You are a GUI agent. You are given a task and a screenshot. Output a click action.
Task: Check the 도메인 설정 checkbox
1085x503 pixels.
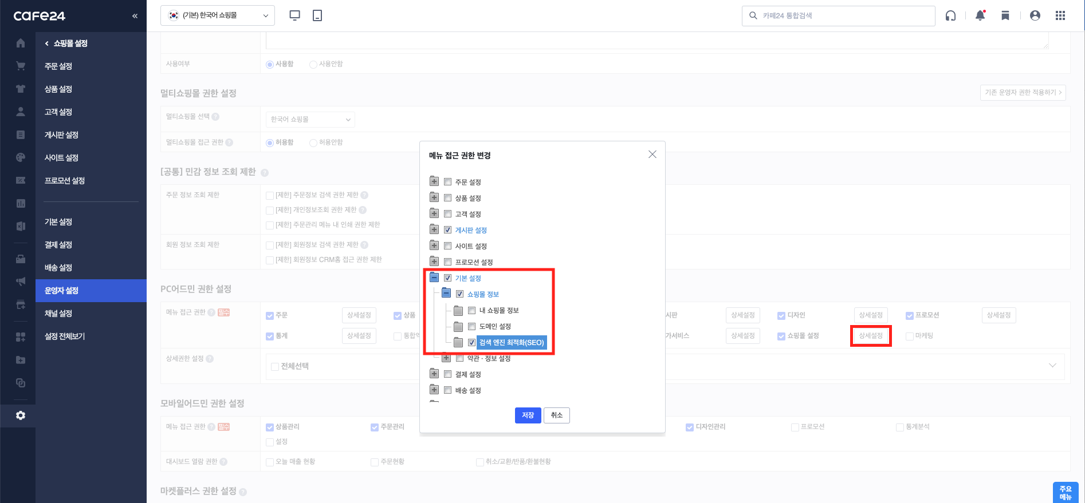(x=471, y=326)
